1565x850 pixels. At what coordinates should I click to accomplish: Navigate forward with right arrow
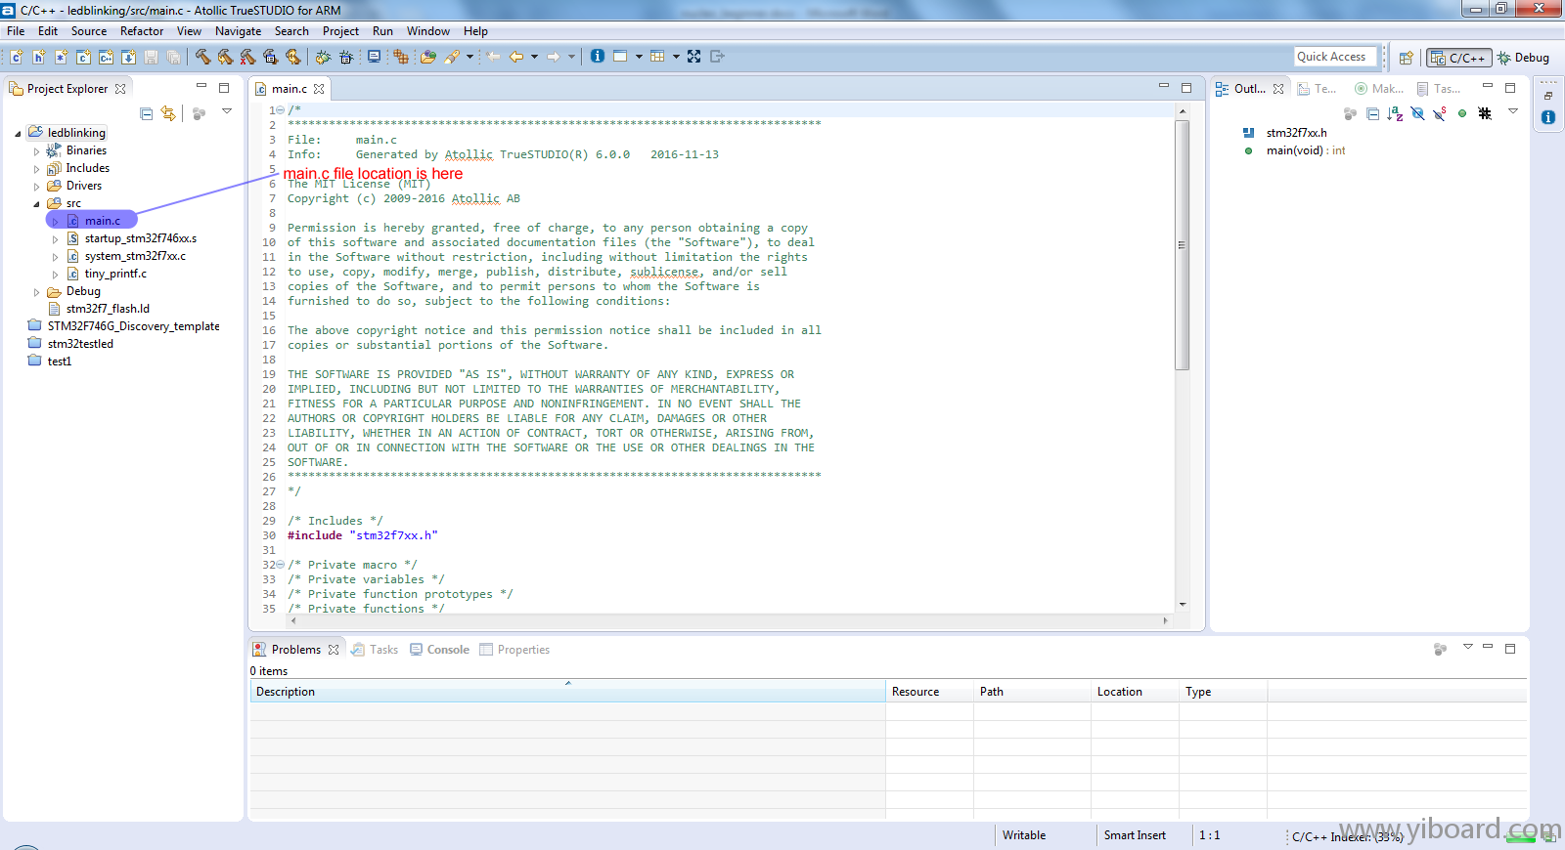tap(553, 57)
